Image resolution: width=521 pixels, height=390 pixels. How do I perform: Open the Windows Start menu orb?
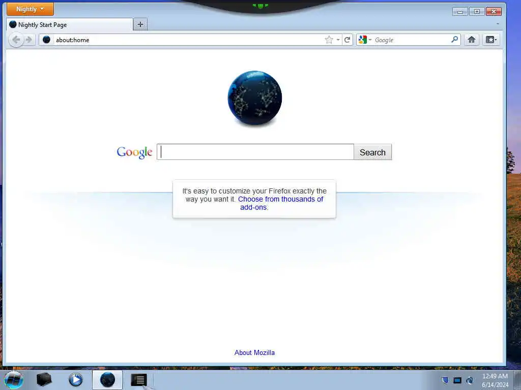(14, 380)
